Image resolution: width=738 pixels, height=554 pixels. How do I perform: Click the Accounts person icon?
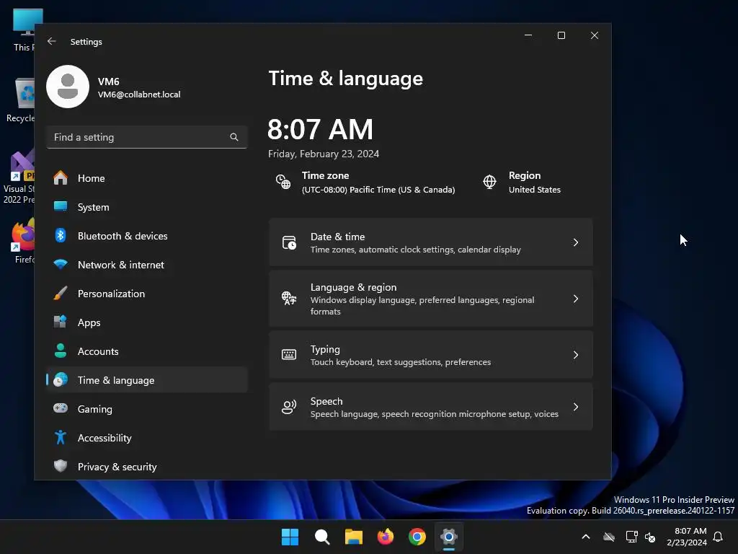pos(61,351)
